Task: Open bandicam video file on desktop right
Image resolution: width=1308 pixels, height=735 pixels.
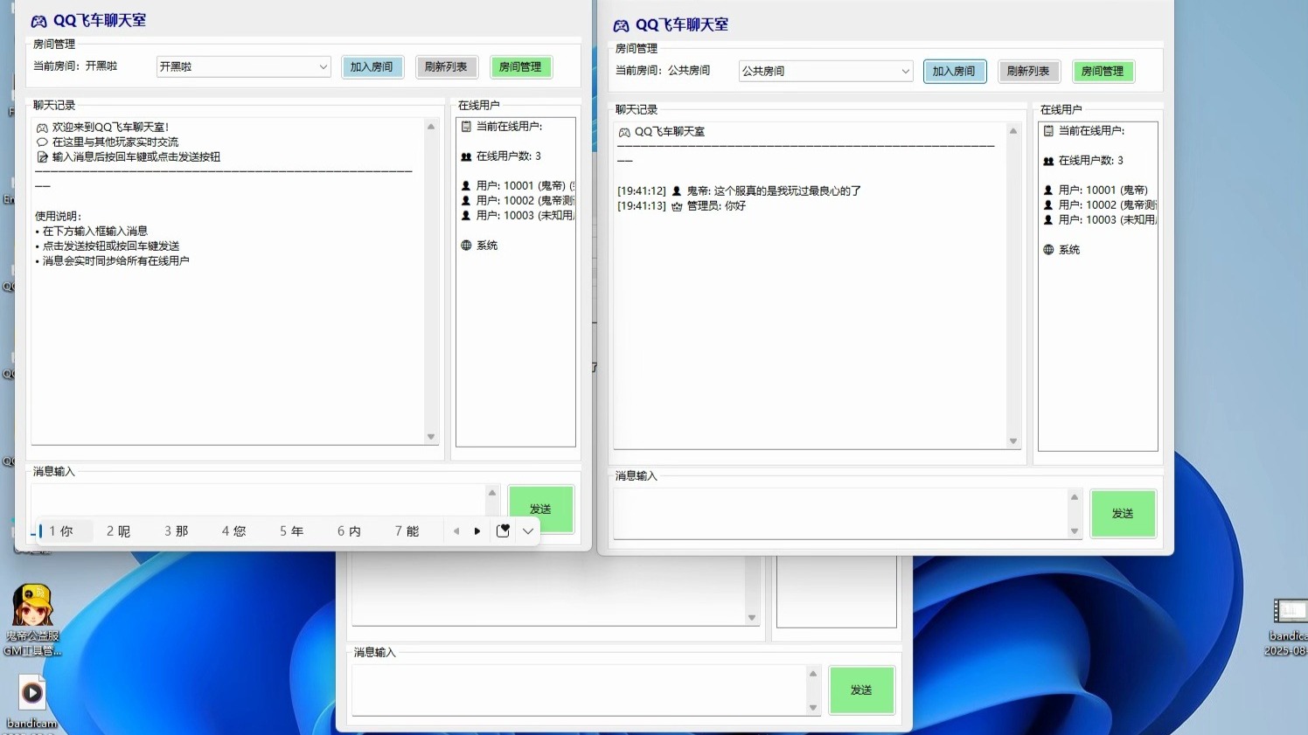Action: click(x=1288, y=626)
